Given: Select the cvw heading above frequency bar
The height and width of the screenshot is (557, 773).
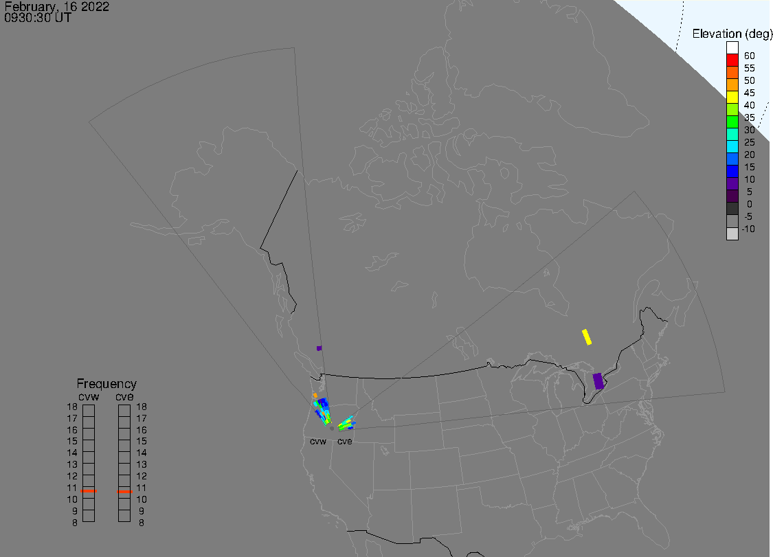Looking at the screenshot, I should click(x=89, y=396).
